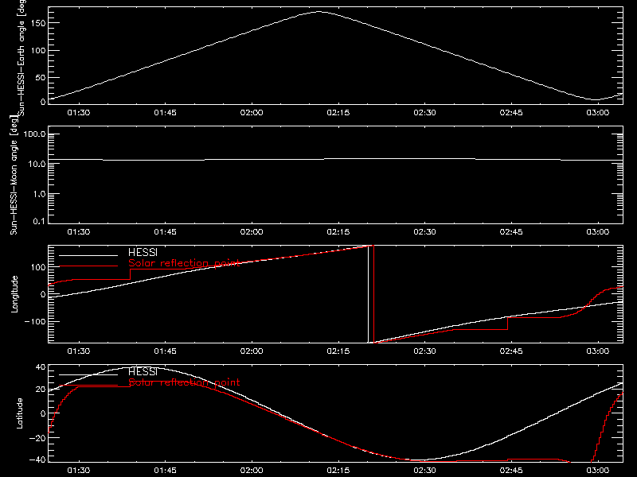Click 02:30 under the Moon angle plot
Viewport: 637px width, 477px height.
pos(424,232)
